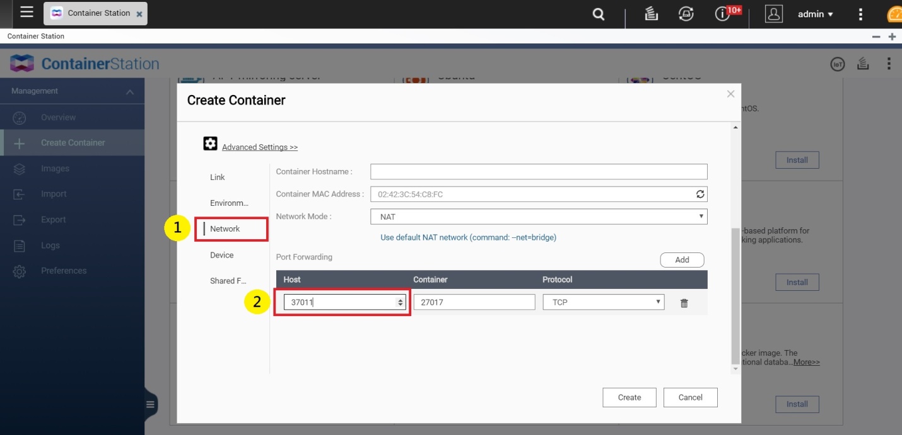Collapse the sidebar with the handle button
Screen dimensions: 902x435
(150, 404)
